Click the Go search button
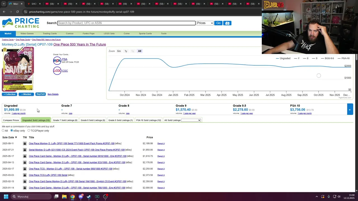 point(218,23)
